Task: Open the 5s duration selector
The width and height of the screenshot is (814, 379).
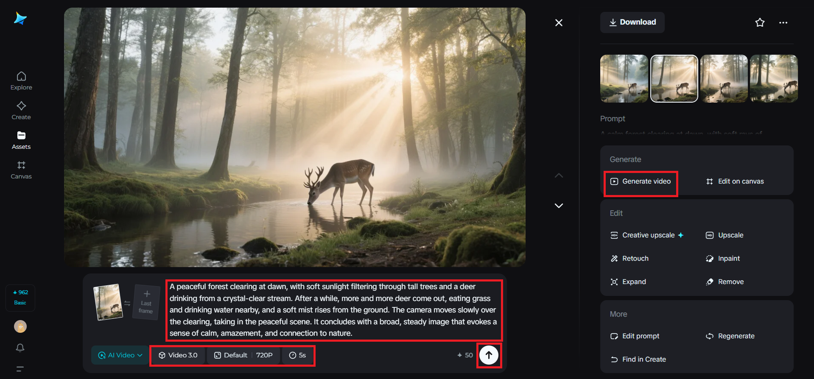Action: [297, 355]
